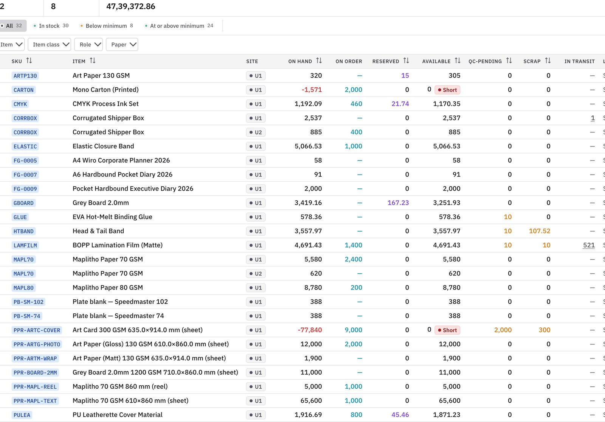The width and height of the screenshot is (605, 422).
Task: Expand the Role filter dropdown
Action: (89, 45)
